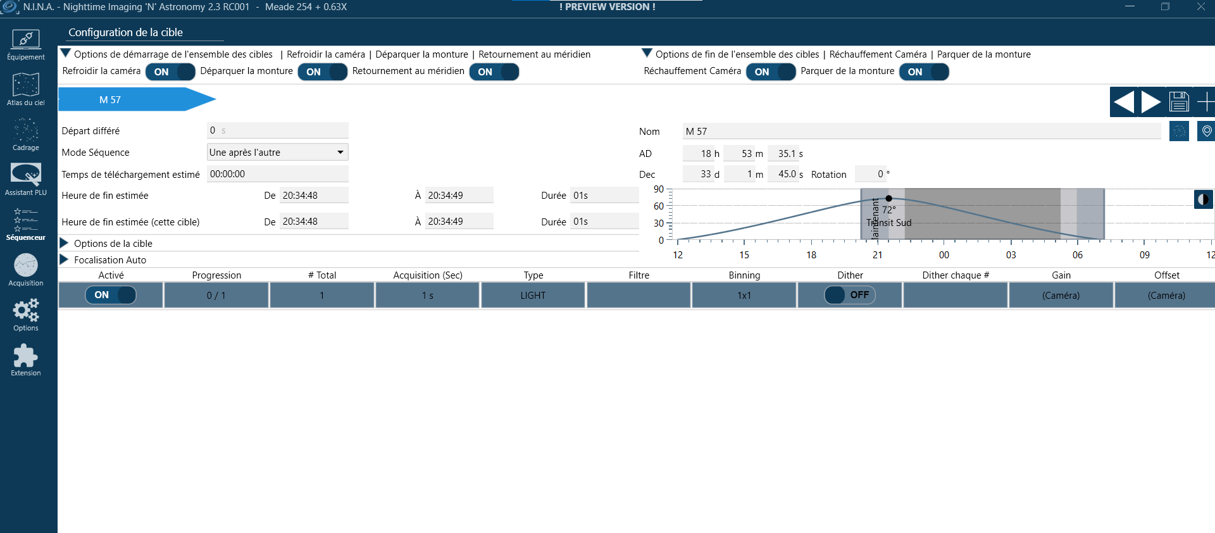
Task: Turn off Réchauffement Caméra switch
Action: 771,72
